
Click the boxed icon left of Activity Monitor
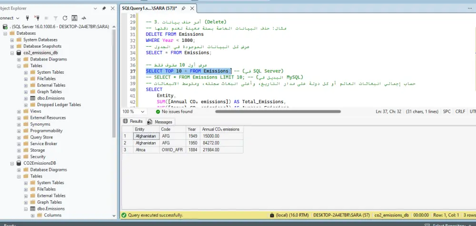[74, 18]
